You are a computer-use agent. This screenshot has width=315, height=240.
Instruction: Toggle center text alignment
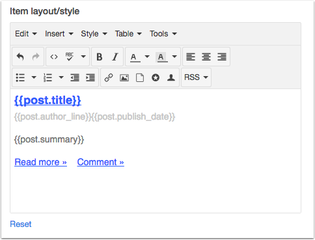coord(206,57)
